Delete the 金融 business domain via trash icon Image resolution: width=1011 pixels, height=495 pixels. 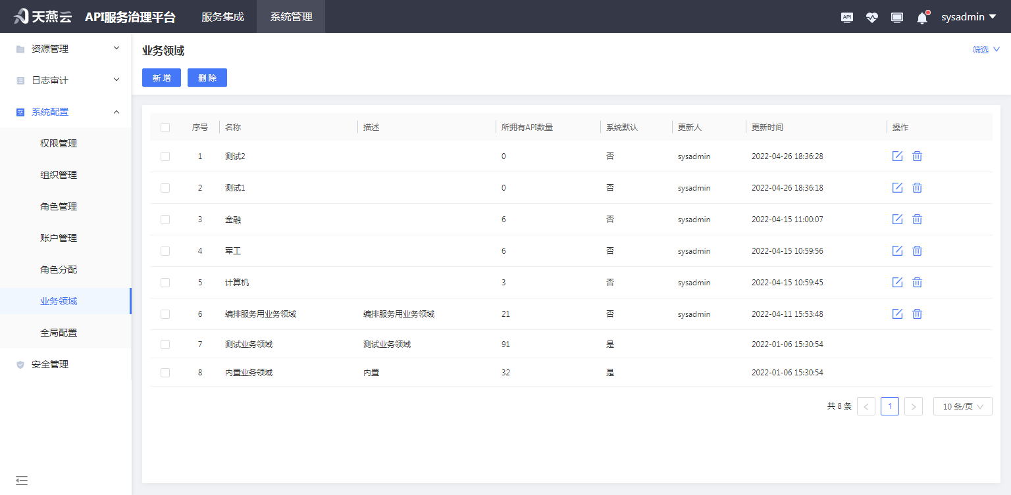(x=917, y=219)
